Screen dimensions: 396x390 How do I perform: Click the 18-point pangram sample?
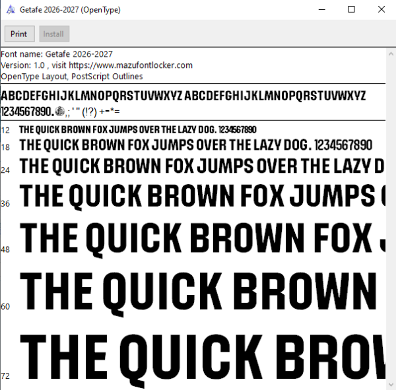[196, 145]
